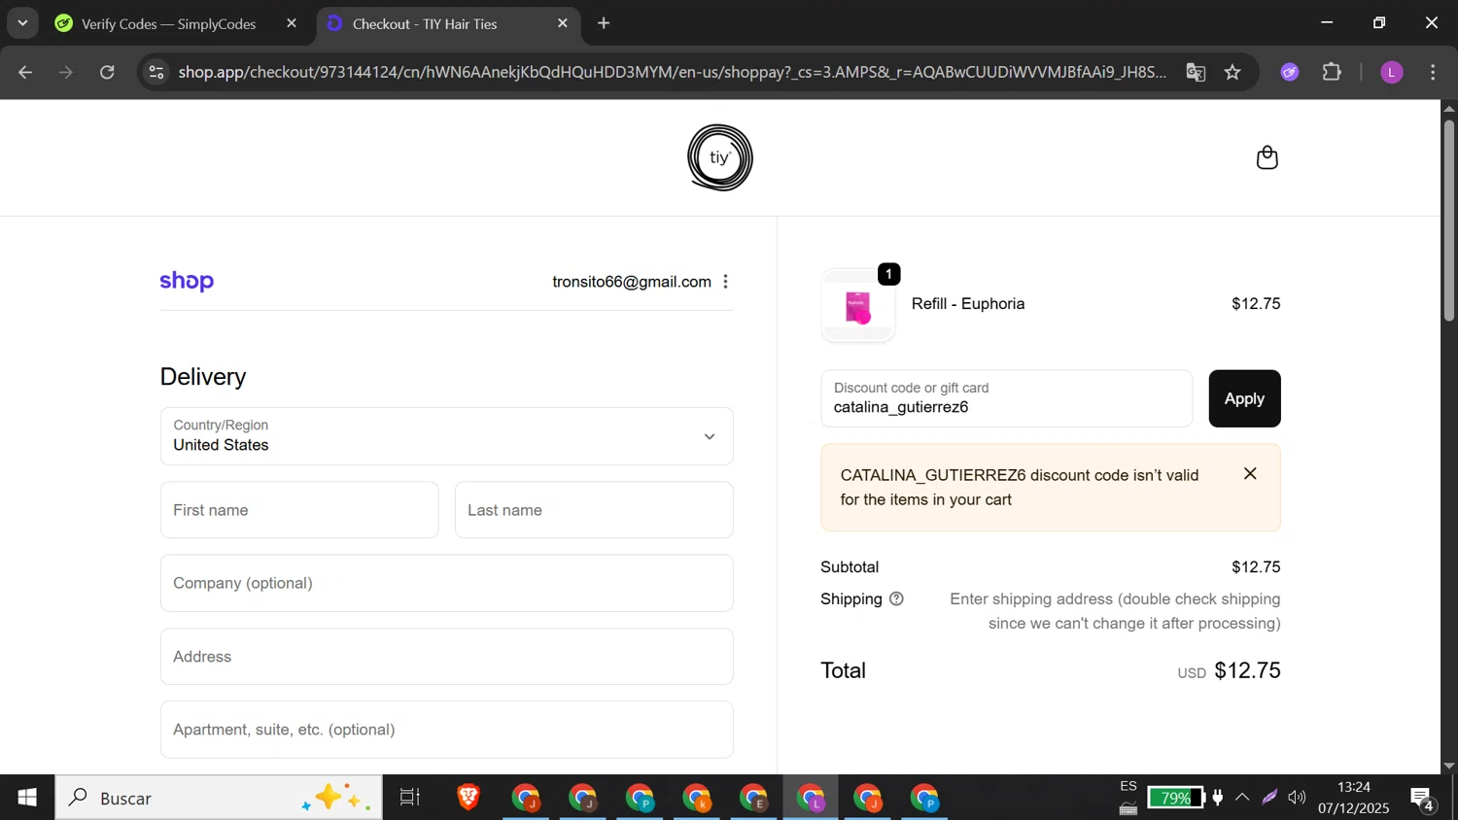The height and width of the screenshot is (820, 1458).
Task: Click the Company (optional) field
Action: 446,583
